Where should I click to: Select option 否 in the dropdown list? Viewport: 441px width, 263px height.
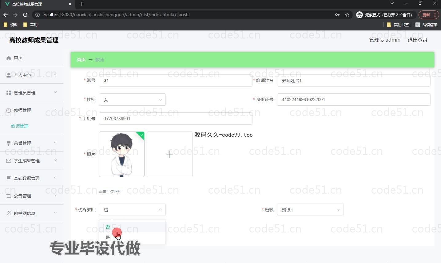(x=132, y=227)
